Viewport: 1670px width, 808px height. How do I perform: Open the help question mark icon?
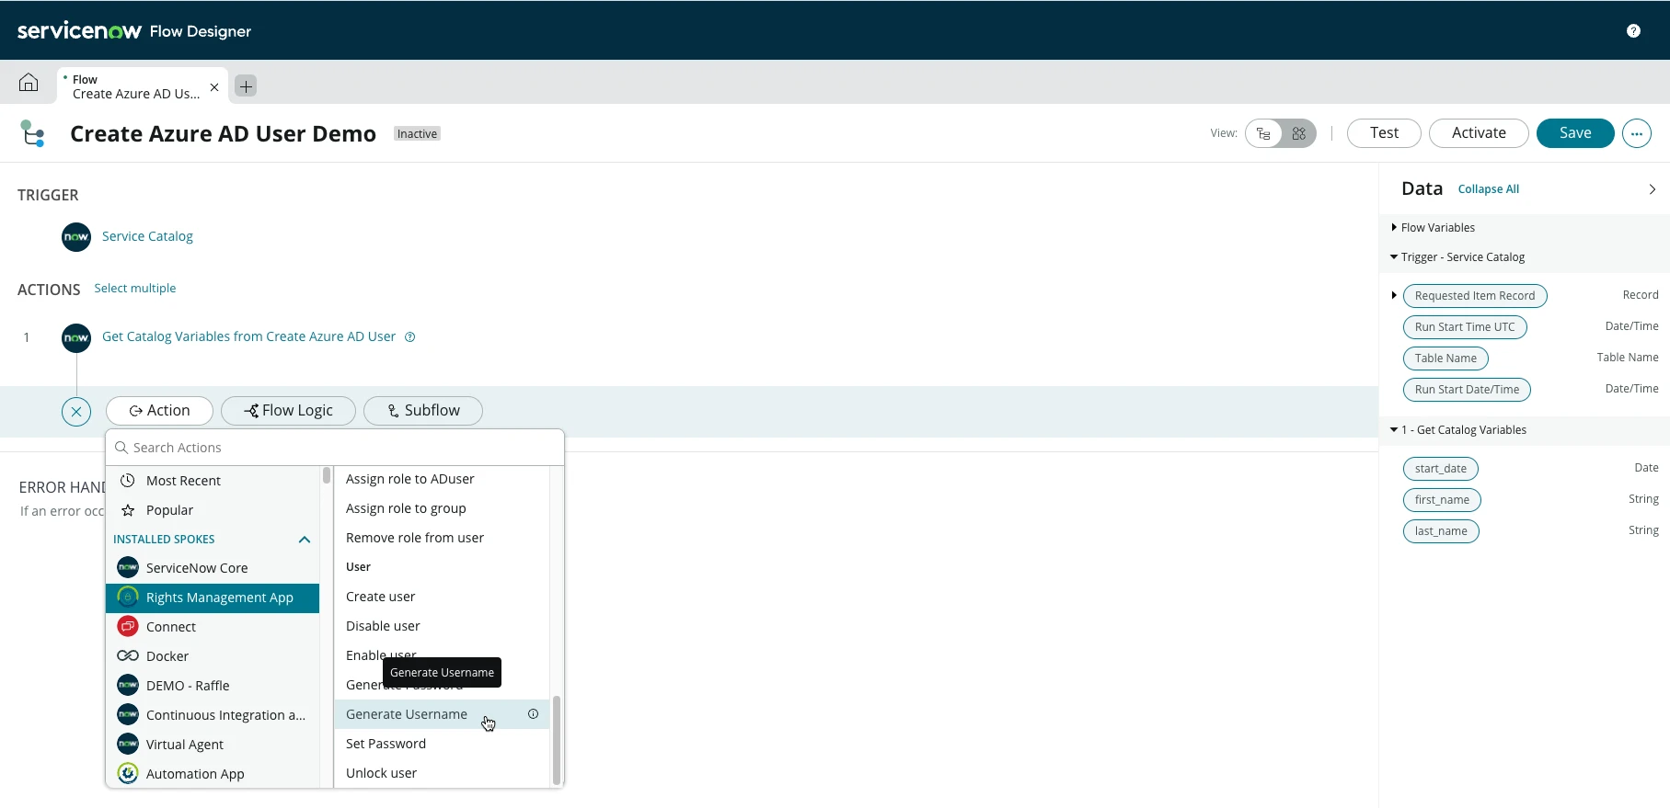(x=1633, y=31)
